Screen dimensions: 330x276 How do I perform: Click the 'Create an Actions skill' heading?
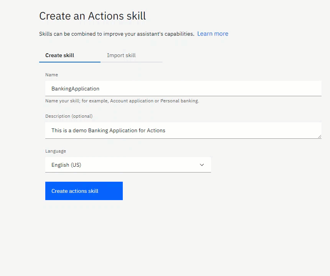(x=92, y=16)
